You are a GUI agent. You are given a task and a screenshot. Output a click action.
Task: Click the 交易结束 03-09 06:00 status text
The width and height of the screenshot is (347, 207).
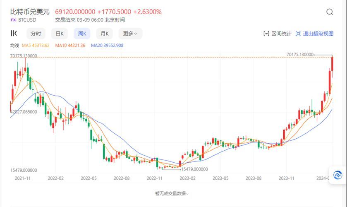(90, 20)
